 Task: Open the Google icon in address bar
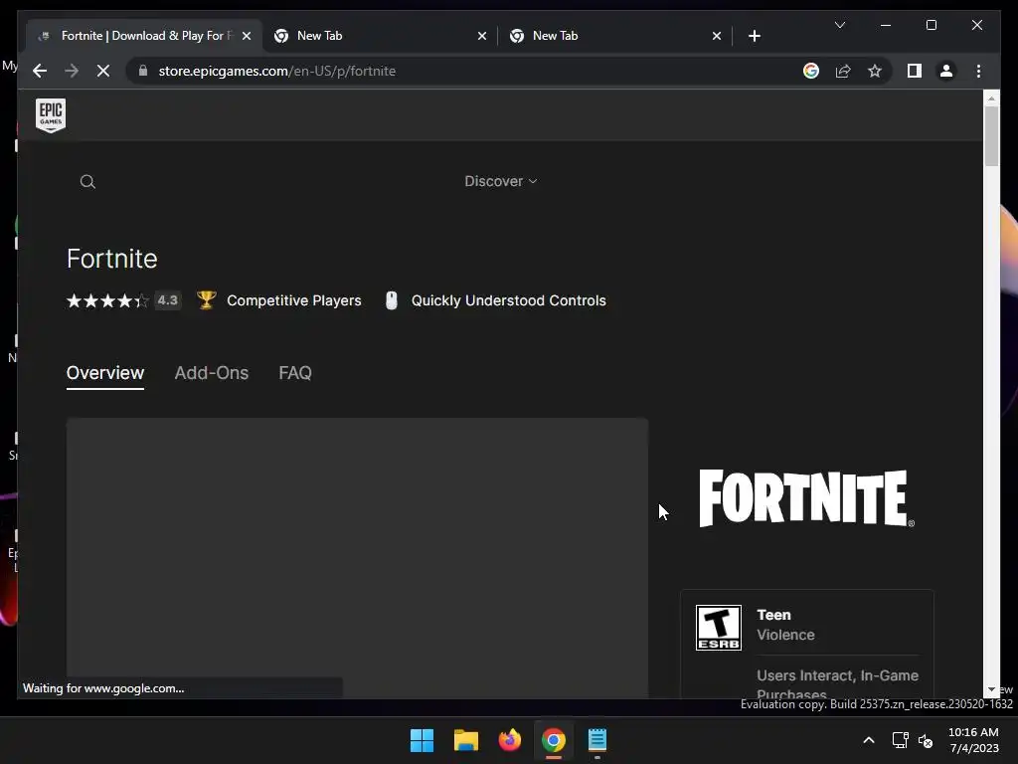[x=811, y=71]
